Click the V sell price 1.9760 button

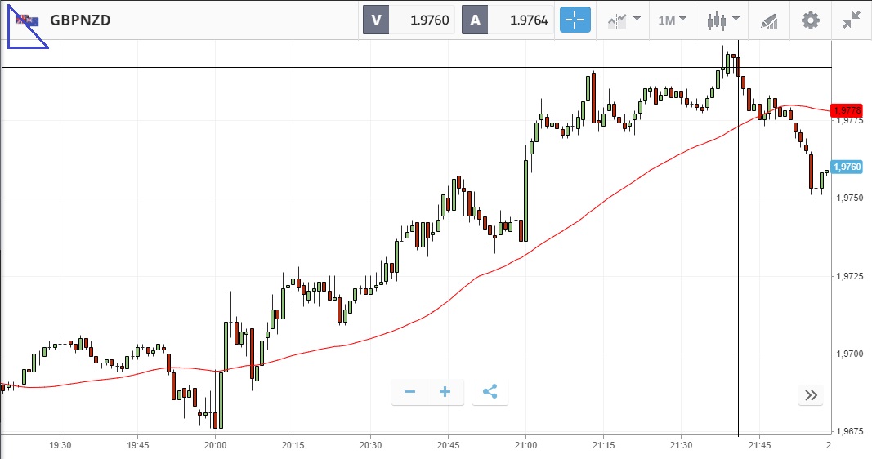point(409,20)
